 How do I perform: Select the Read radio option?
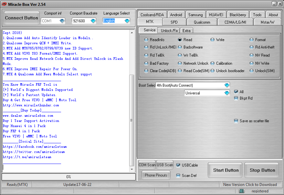click(180, 40)
